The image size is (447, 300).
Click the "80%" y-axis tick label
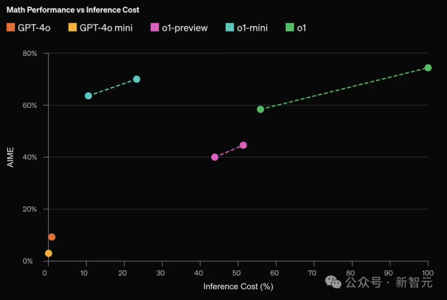click(29, 53)
